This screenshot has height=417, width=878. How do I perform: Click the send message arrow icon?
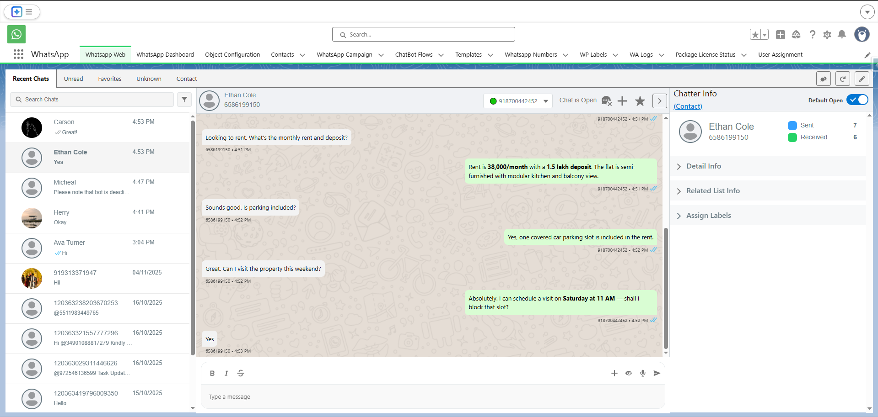657,373
